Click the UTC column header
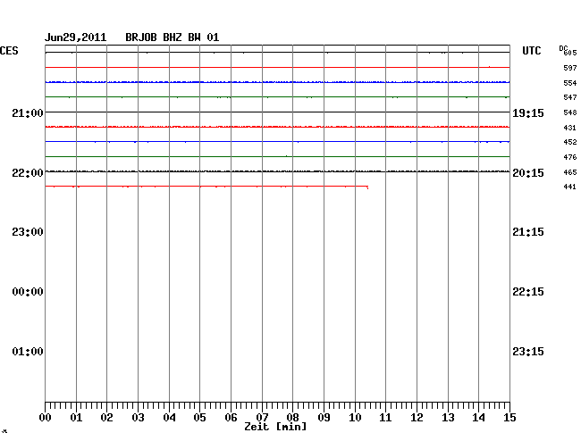 coord(532,51)
